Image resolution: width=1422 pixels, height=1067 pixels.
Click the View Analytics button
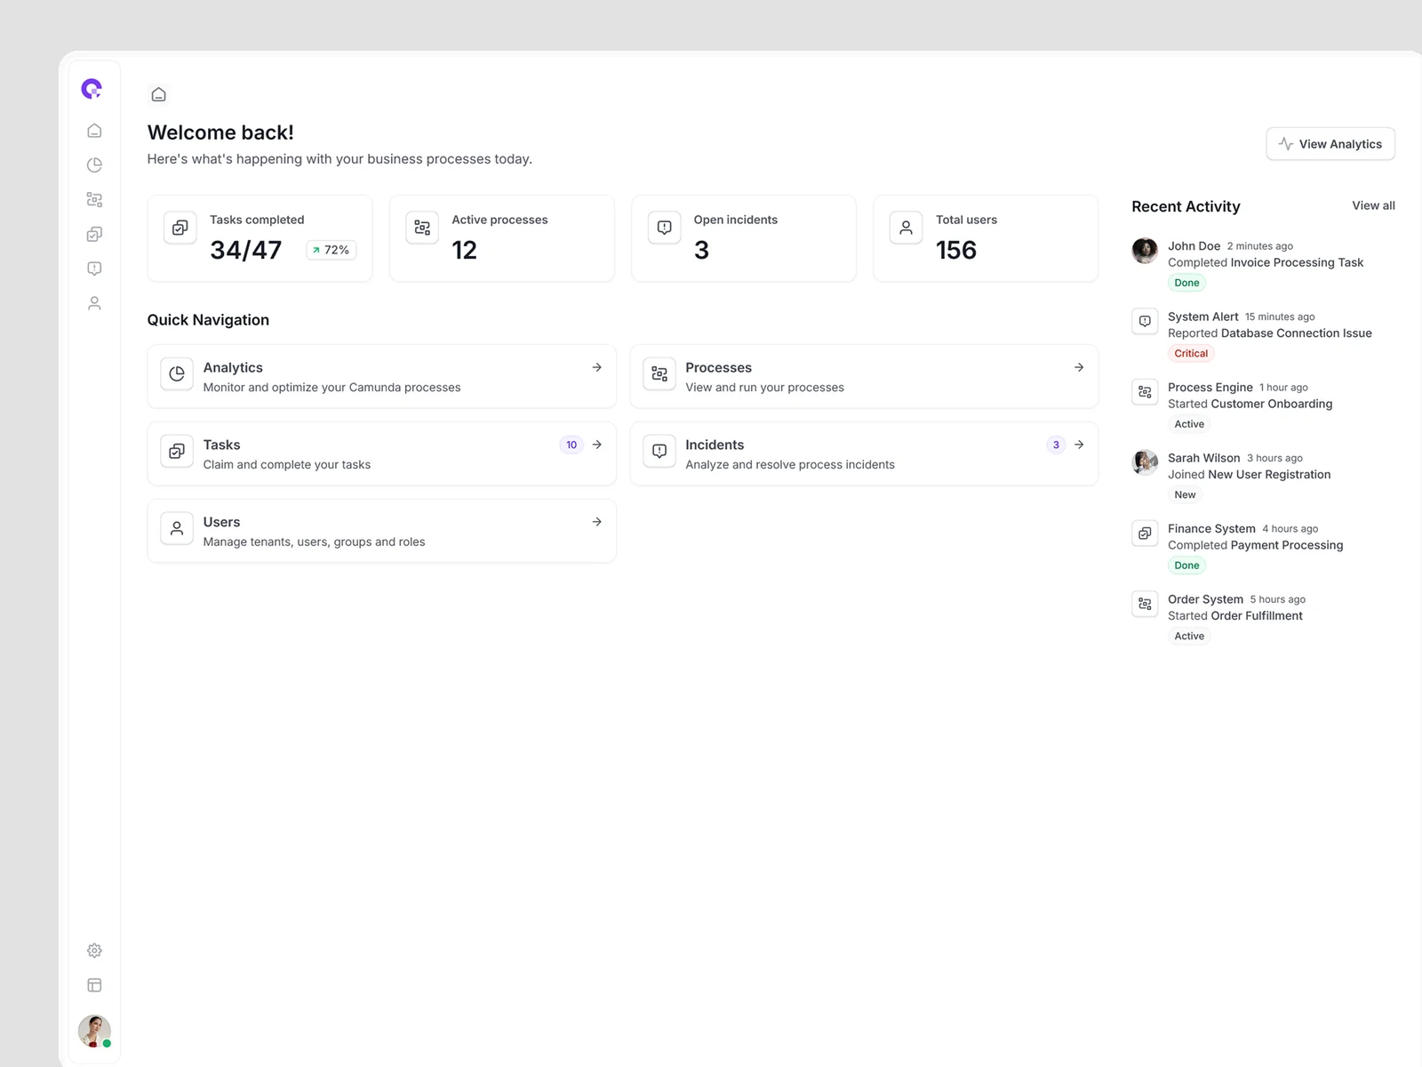point(1330,144)
